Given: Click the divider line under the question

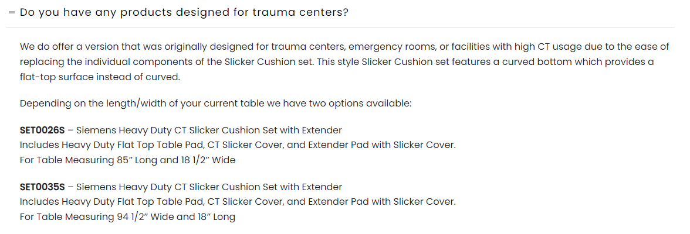Looking at the screenshot, I should point(340,27).
